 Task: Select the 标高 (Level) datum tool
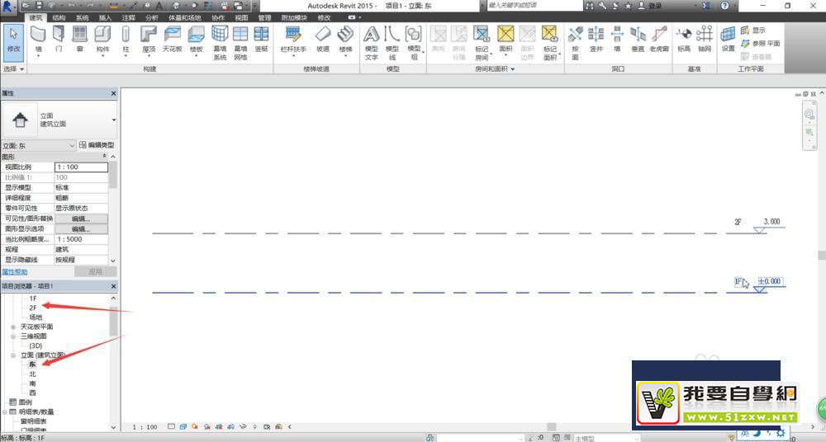[x=684, y=40]
